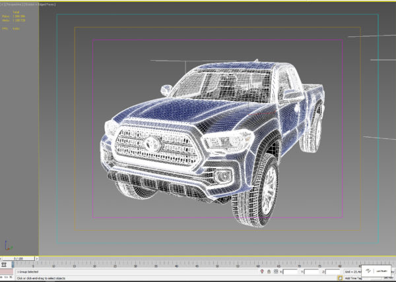Step time slider back with left arrow

pyautogui.click(x=1, y=258)
